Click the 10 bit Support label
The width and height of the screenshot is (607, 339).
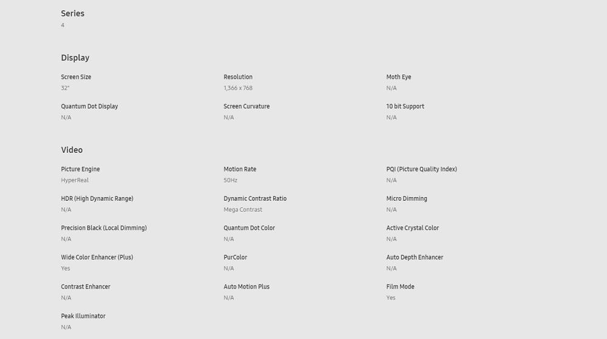(405, 106)
